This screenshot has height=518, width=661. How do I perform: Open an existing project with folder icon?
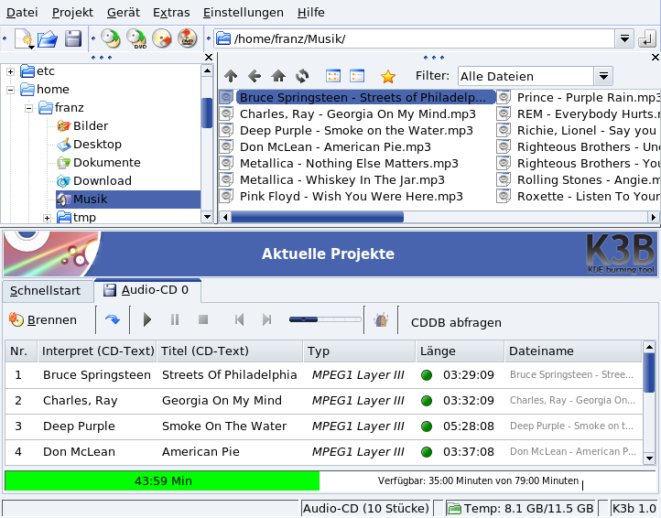coord(48,38)
